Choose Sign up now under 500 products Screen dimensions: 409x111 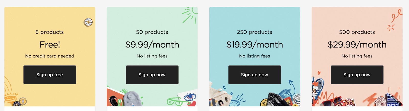(x=357, y=75)
